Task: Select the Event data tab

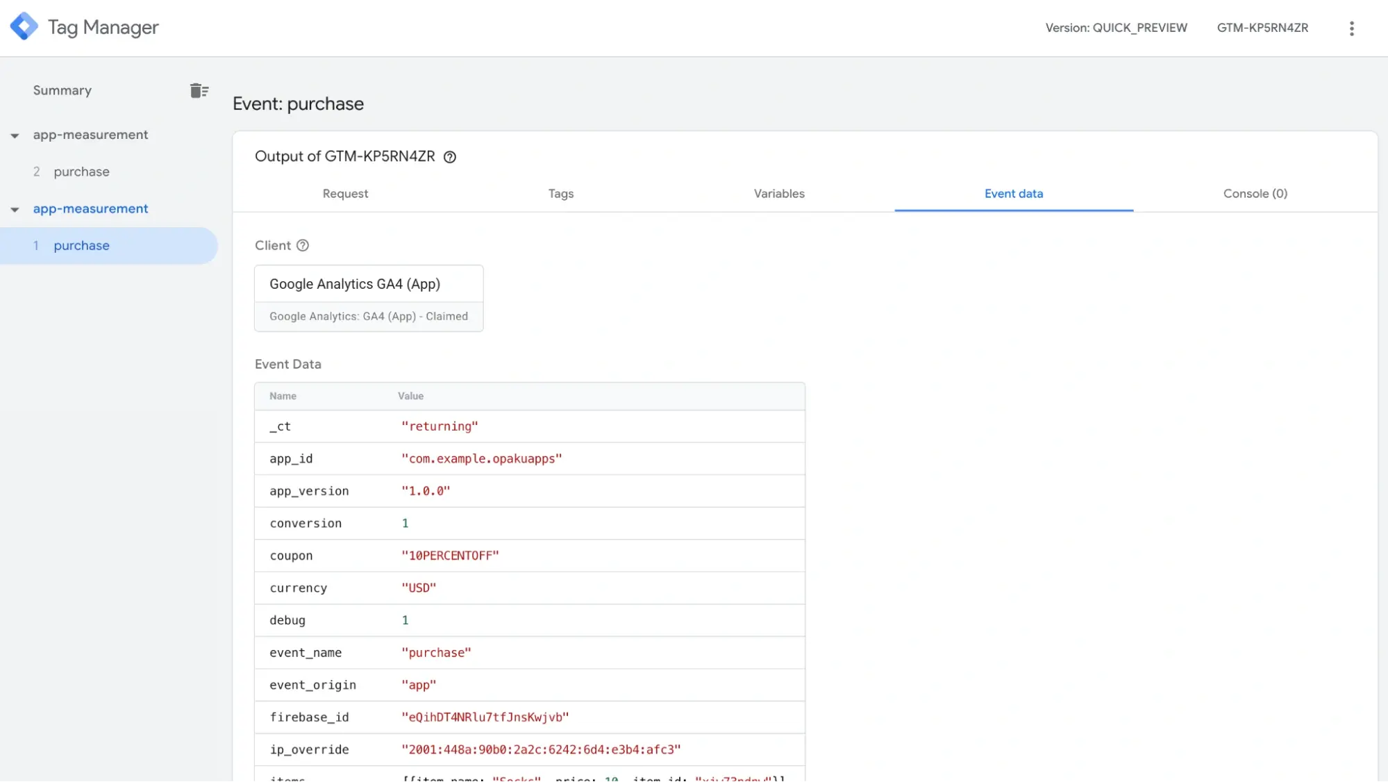Action: point(1014,194)
